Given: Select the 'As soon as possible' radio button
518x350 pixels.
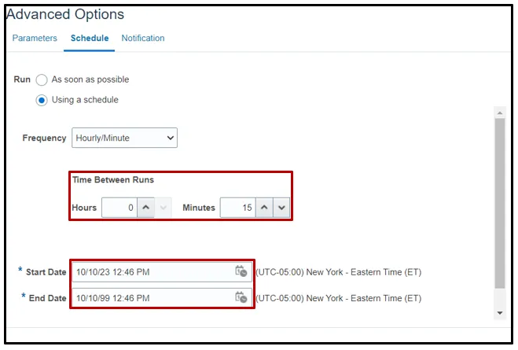Looking at the screenshot, I should point(42,79).
